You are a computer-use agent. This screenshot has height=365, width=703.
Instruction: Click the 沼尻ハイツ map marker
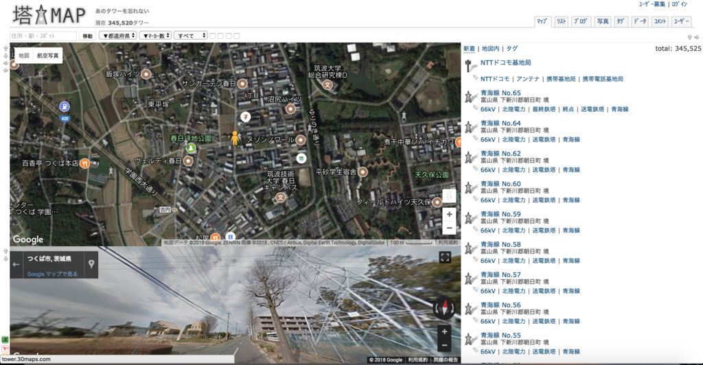(x=290, y=108)
